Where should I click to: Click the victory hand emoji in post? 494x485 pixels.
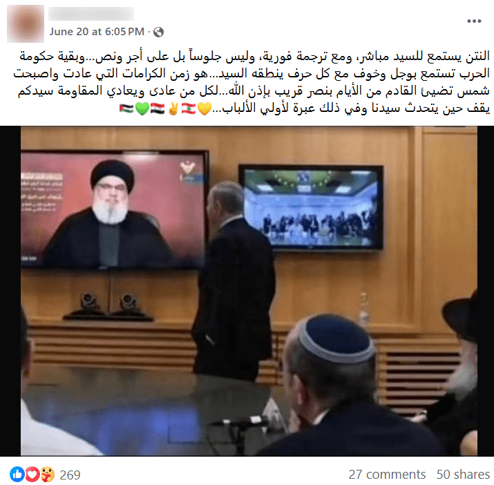point(173,108)
